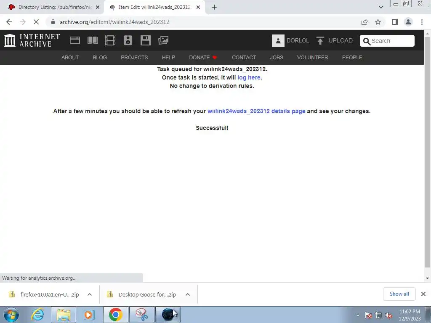
Task: Open the PEOPLE menu item
Action: tap(352, 57)
